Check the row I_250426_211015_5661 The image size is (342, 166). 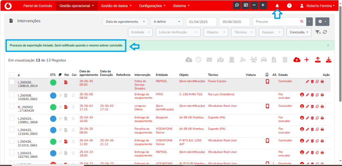click(x=12, y=141)
